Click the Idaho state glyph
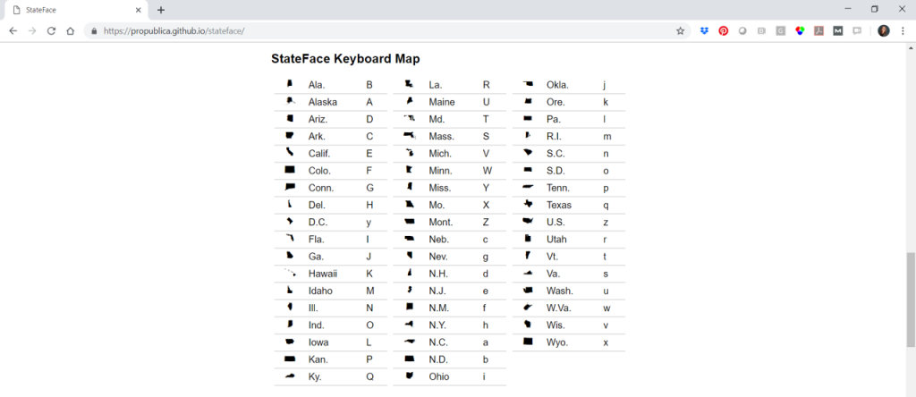This screenshot has height=397, width=916. [289, 290]
